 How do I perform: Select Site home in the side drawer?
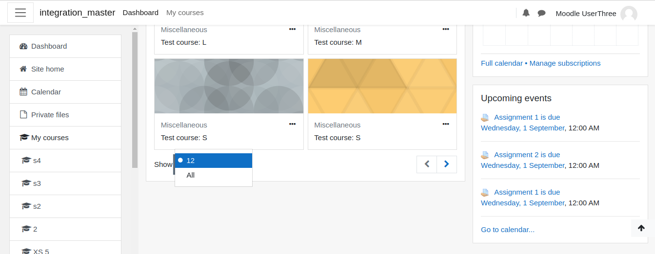(65, 69)
